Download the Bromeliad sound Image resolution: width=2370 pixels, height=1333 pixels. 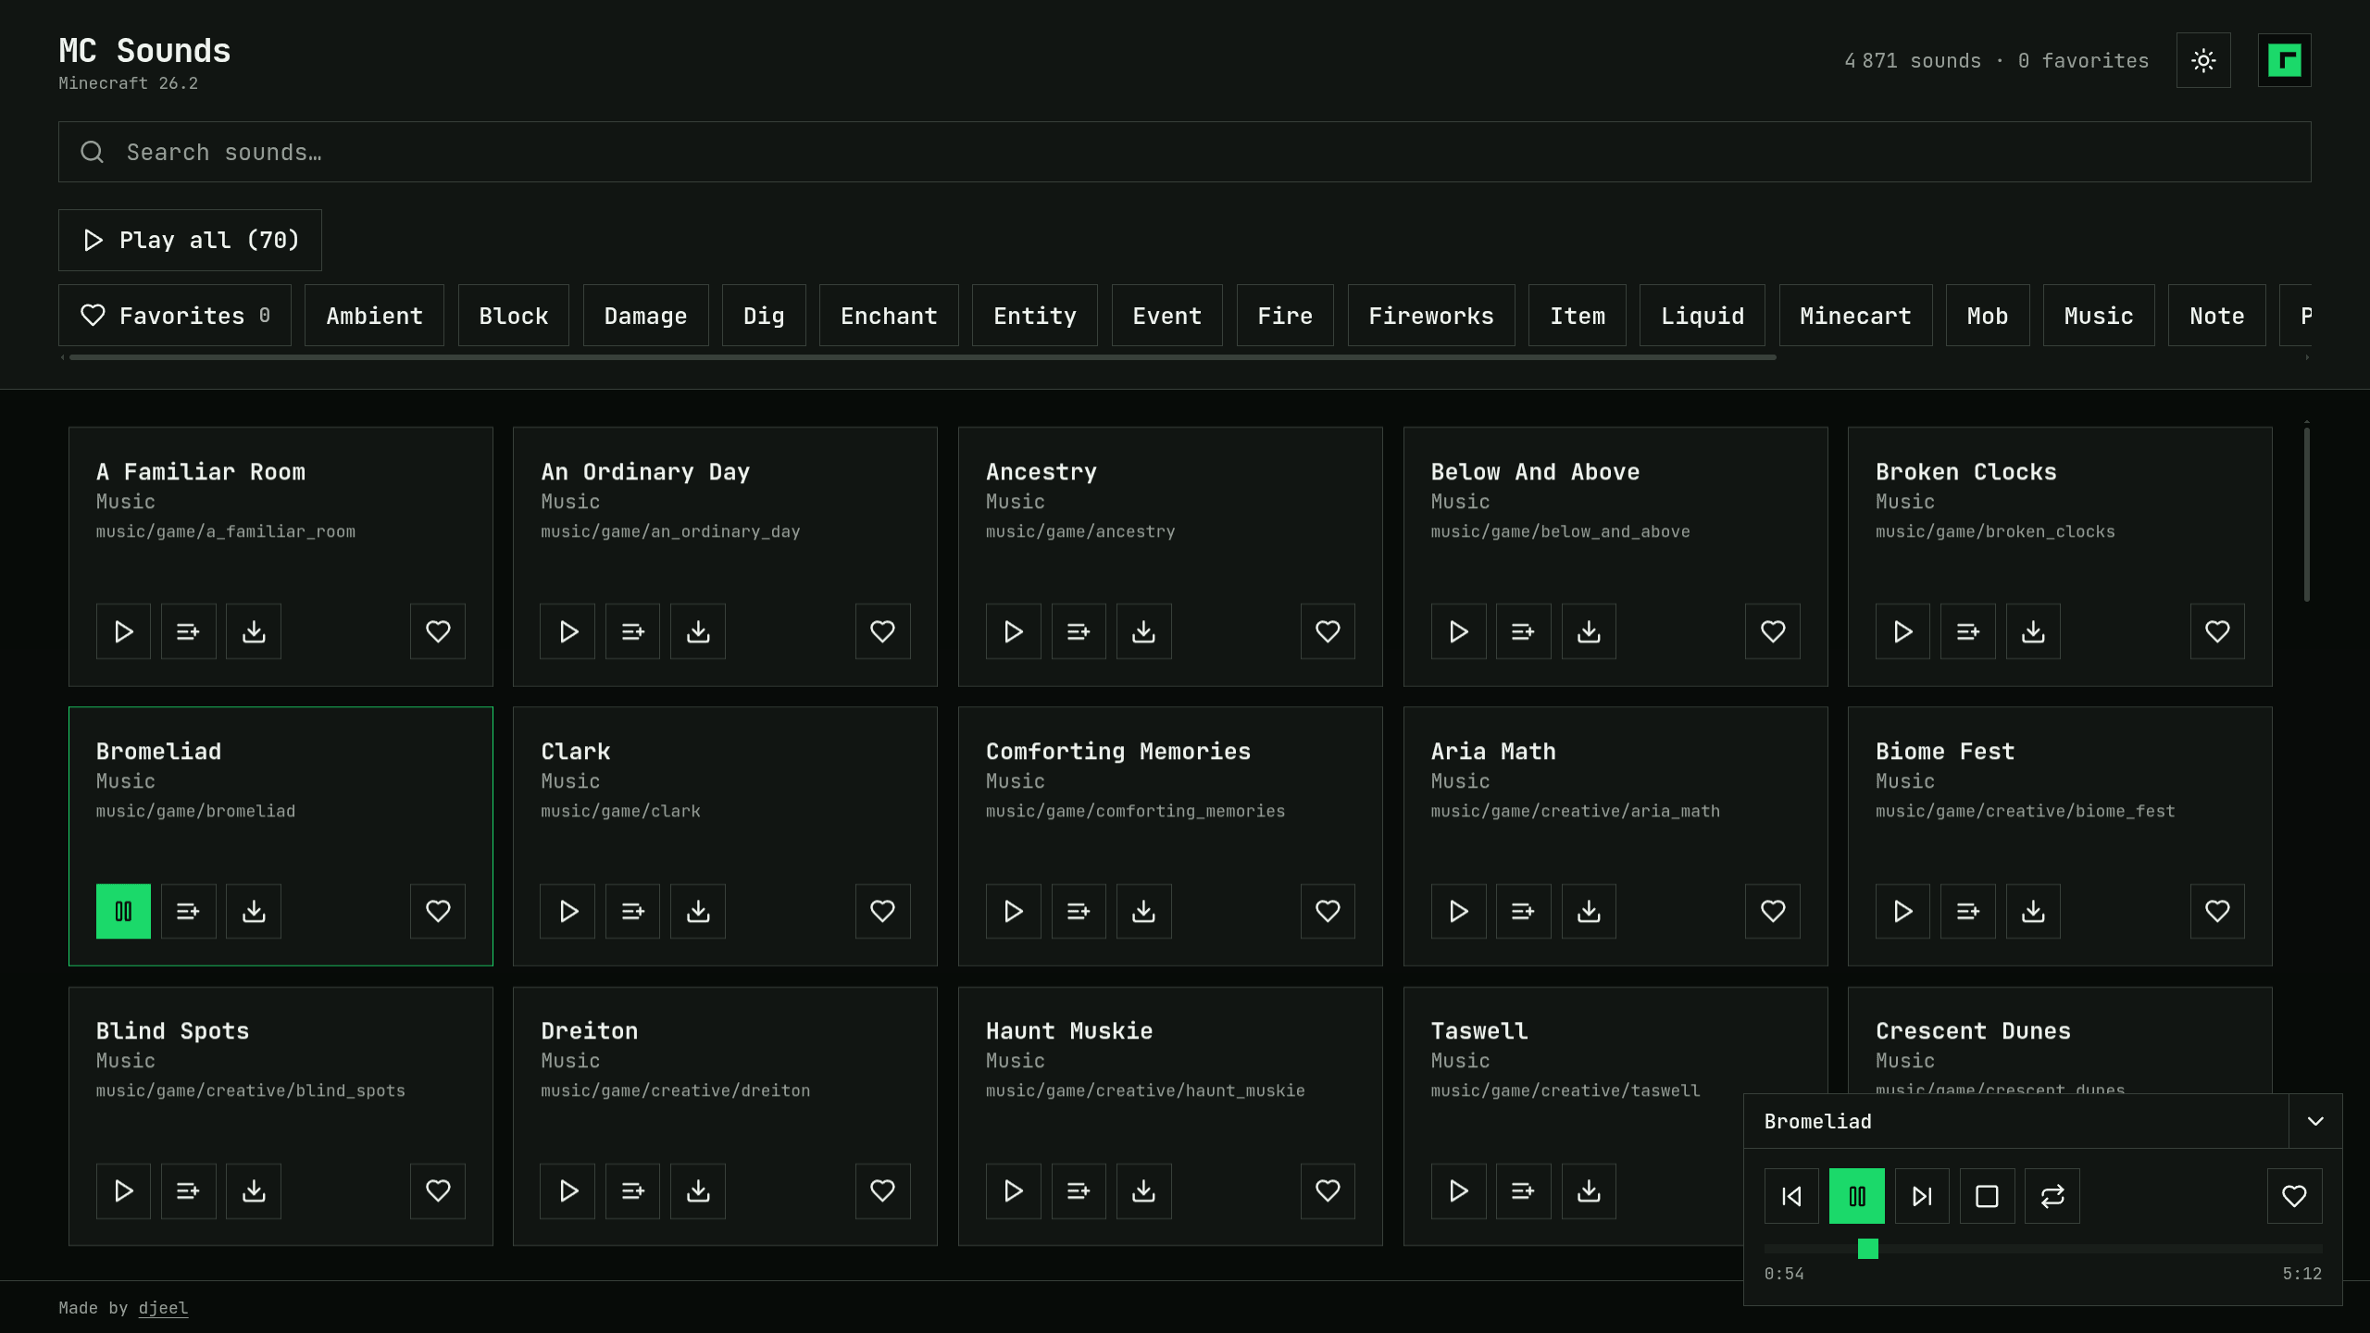coord(254,911)
